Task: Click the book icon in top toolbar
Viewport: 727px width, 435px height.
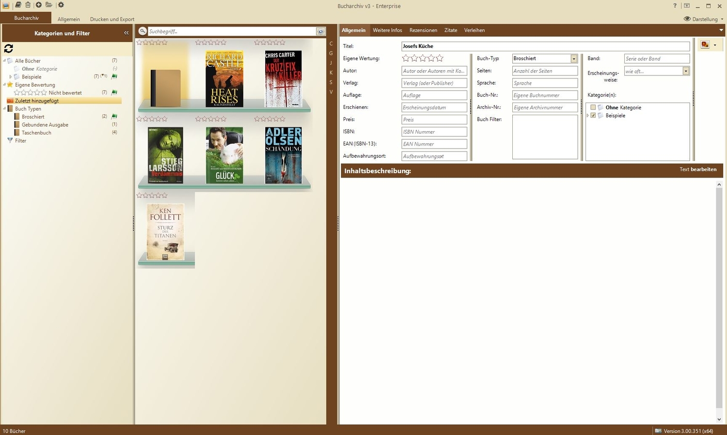Action: (18, 5)
